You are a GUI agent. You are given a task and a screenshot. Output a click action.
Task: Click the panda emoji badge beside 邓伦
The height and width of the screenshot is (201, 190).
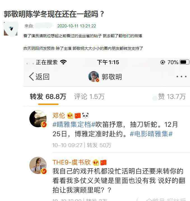85,115
